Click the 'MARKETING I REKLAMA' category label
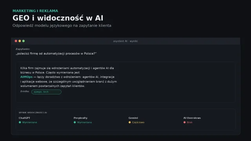Screen dimensions: 251x141 35,11
